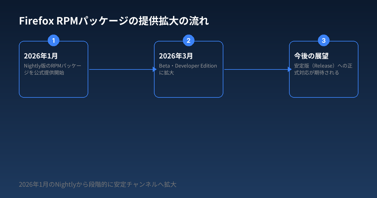Click the footer text about Nightly段階的拡大

97,184
